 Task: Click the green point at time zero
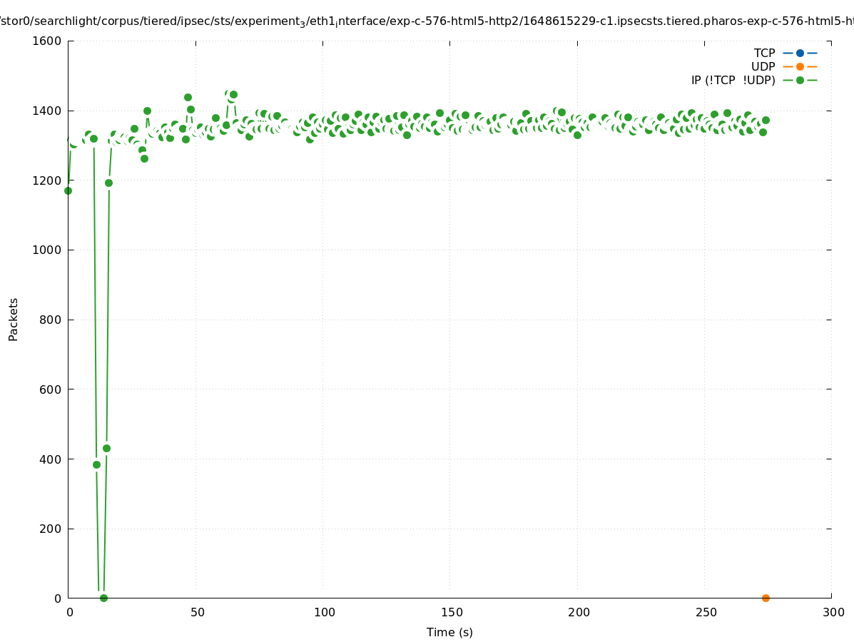68,190
